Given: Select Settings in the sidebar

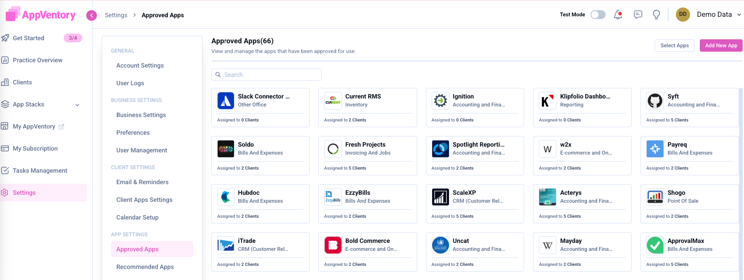Looking at the screenshot, I should point(43,193).
